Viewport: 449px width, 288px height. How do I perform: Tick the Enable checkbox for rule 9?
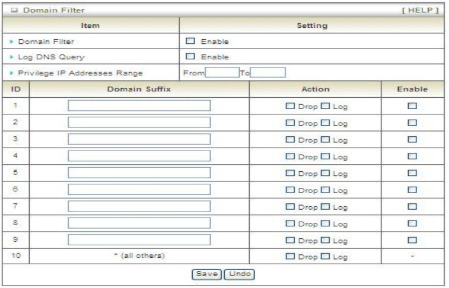410,239
